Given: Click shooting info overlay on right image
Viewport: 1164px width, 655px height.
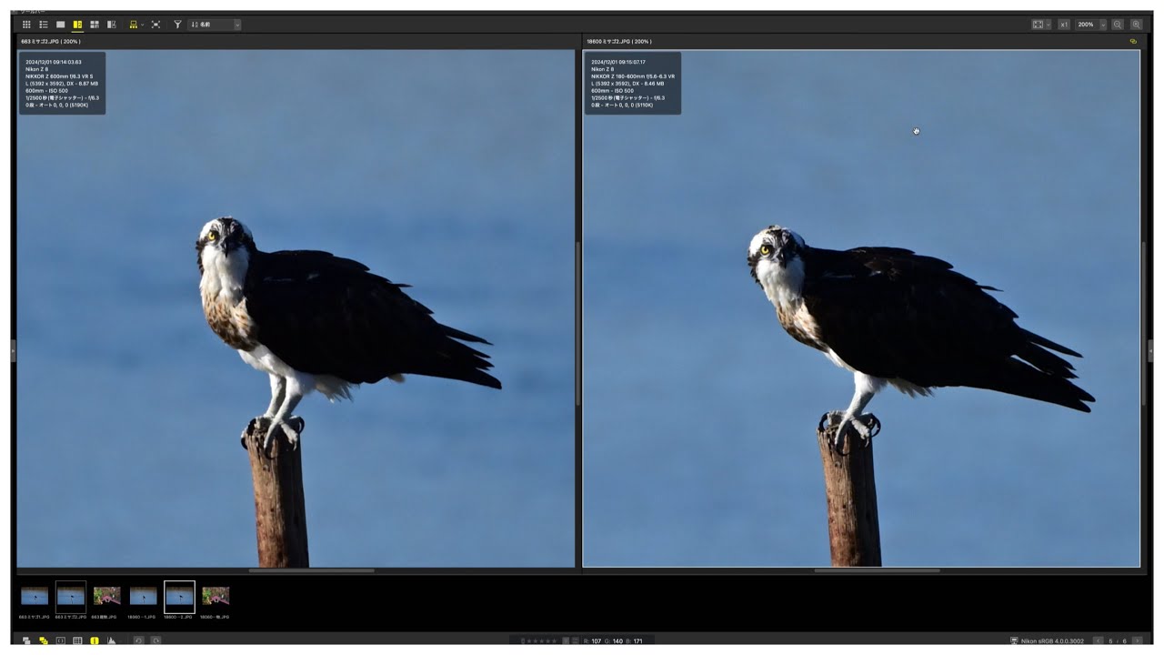Looking at the screenshot, I should [632, 83].
